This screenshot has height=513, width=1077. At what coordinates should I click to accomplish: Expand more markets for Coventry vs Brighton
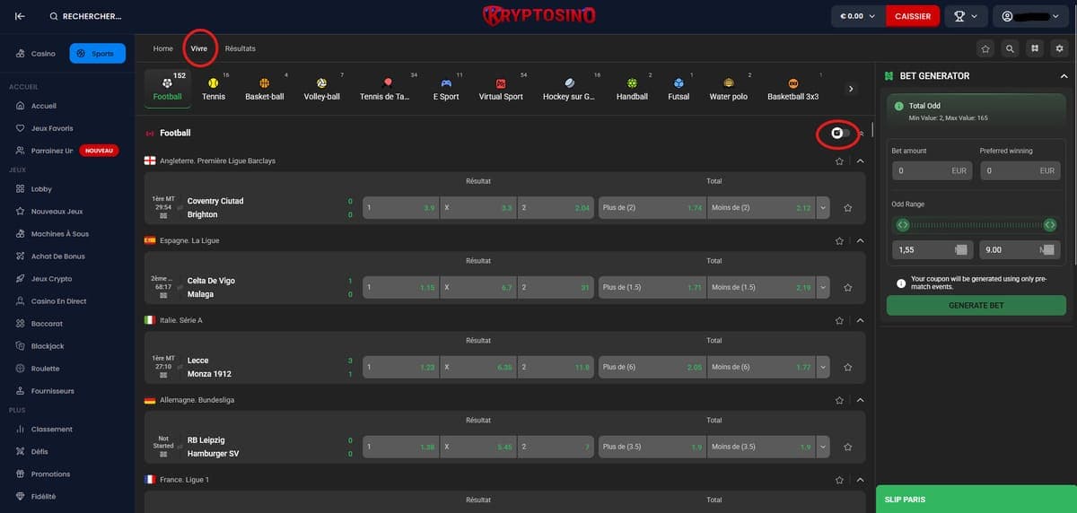[x=823, y=208]
